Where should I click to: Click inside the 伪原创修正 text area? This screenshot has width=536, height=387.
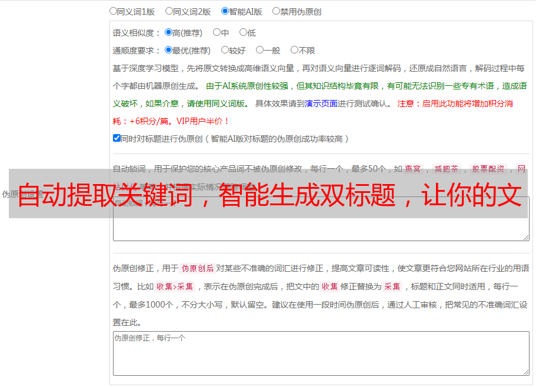coord(321,353)
